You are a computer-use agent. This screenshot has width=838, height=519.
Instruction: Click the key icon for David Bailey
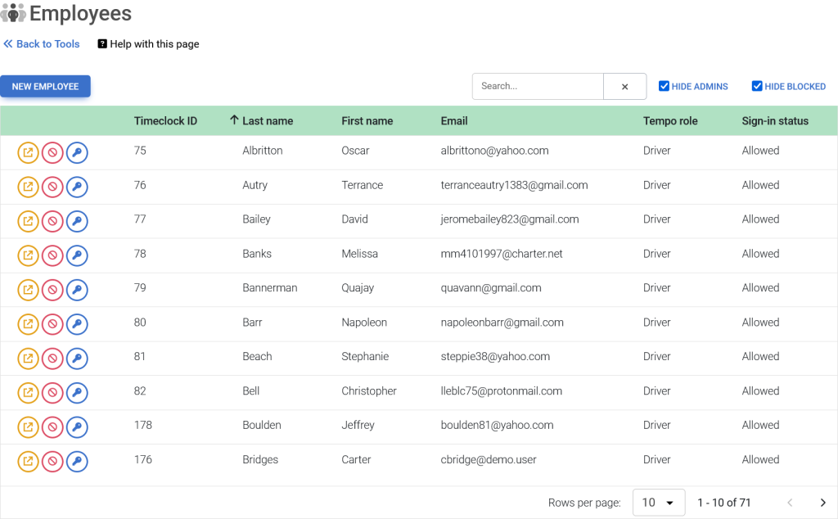point(77,221)
